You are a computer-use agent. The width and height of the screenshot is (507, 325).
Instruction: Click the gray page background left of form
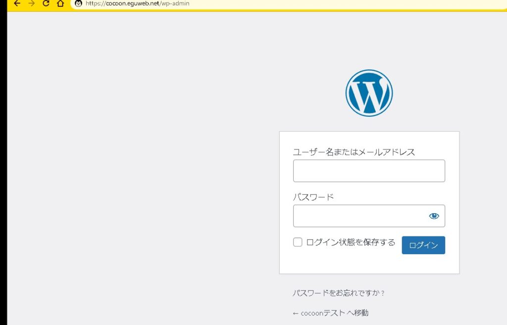(x=149, y=173)
